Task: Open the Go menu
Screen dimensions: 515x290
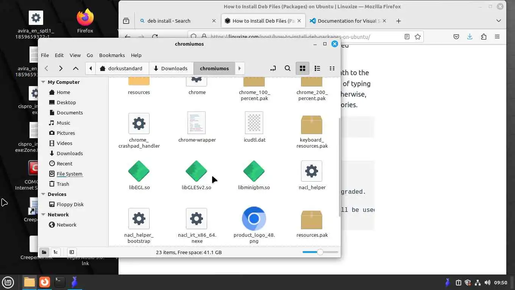Action: click(x=90, y=55)
